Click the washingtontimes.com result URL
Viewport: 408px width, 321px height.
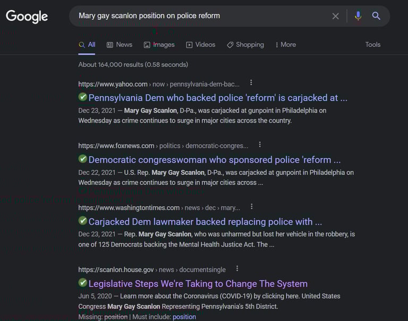pyautogui.click(x=159, y=208)
